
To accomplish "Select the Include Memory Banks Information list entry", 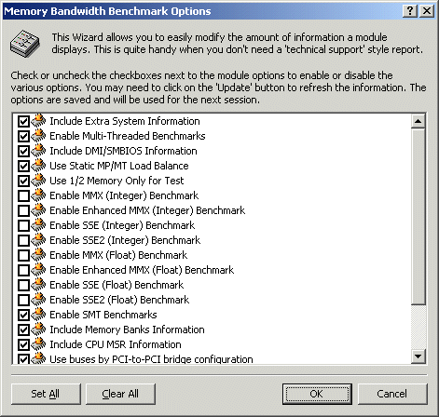I will [127, 330].
